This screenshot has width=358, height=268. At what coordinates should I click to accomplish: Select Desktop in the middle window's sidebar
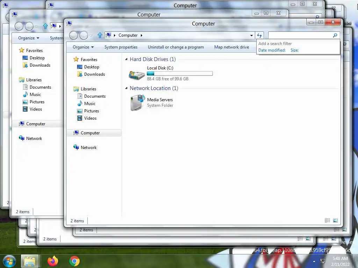coord(37,58)
